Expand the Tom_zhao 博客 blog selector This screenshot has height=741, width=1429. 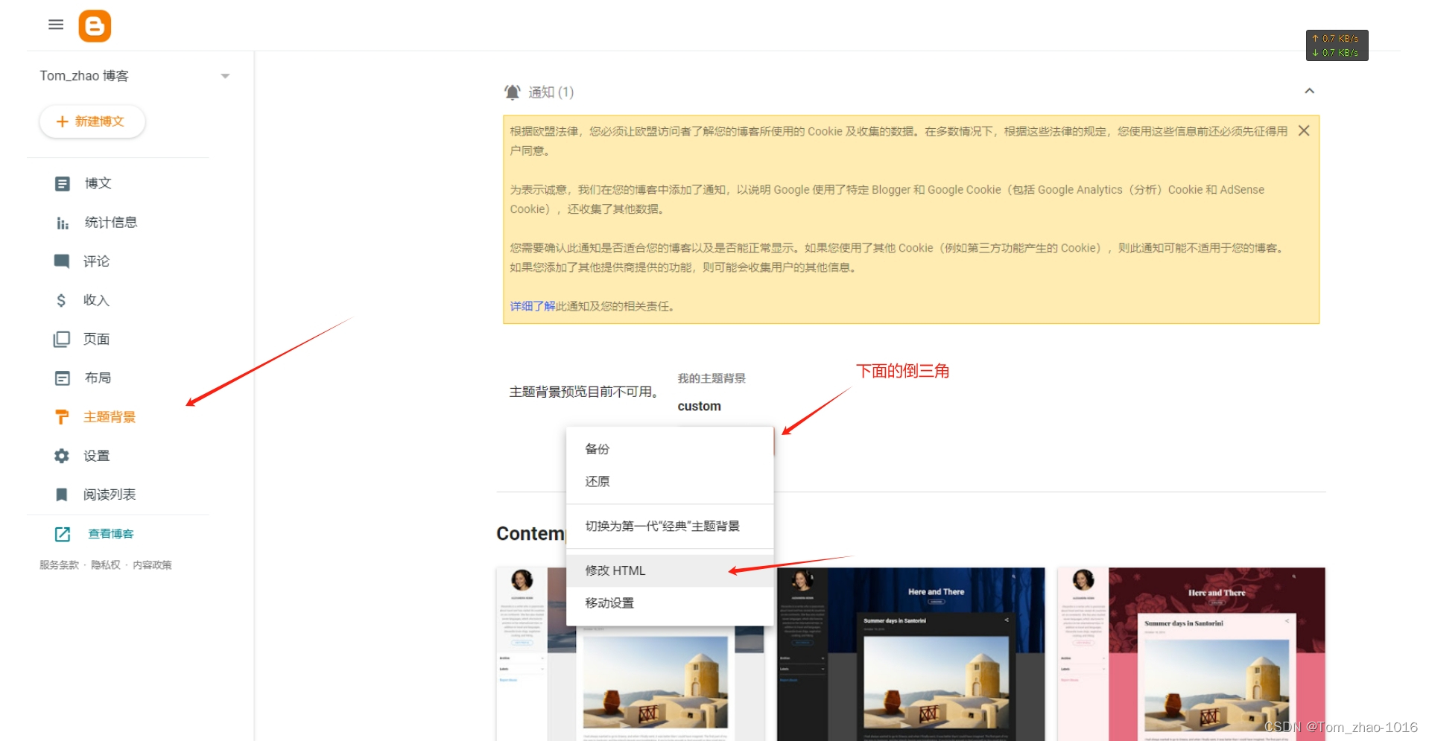pyautogui.click(x=226, y=75)
